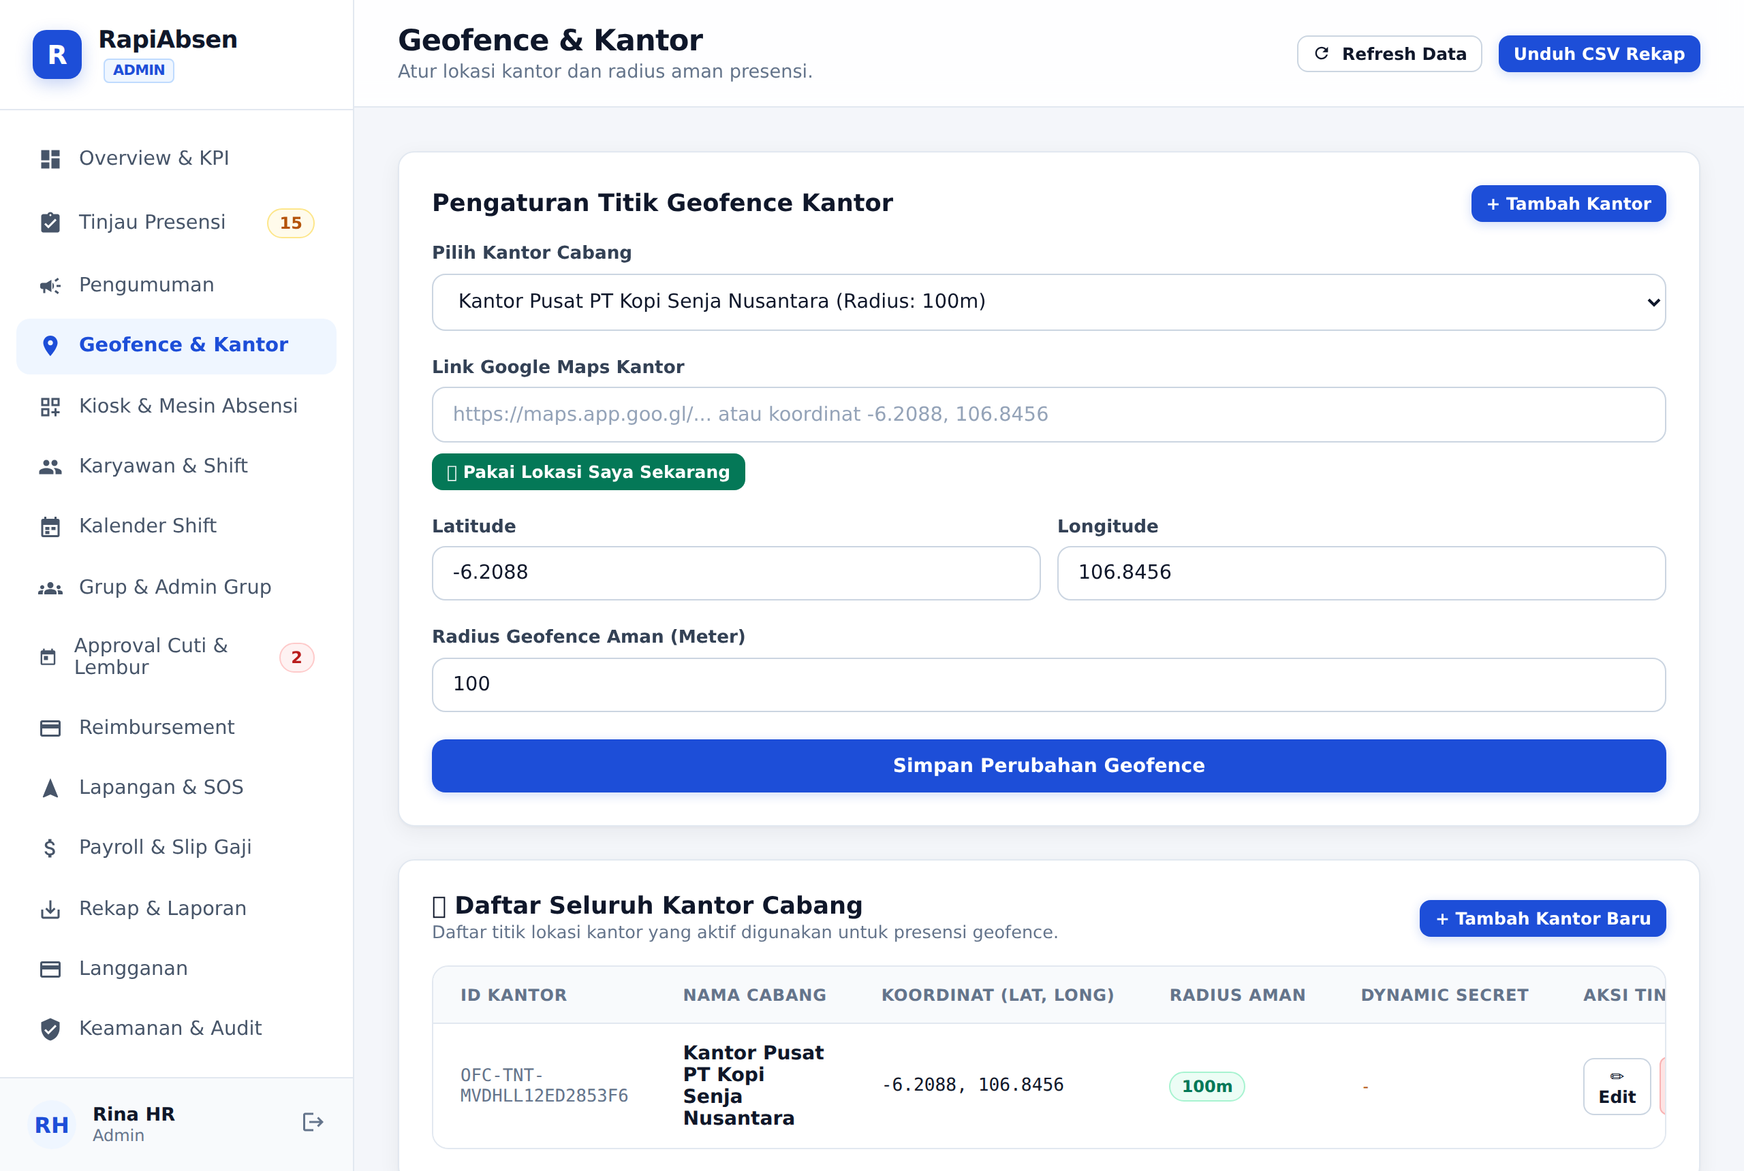Click the Payroll & Slip Gaji dollar icon
Screen dimensions: 1744x1171
[50, 848]
